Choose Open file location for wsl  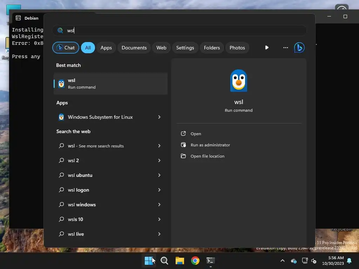208,156
